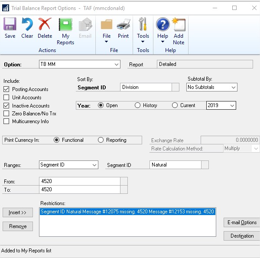
Task: Expand the Tools menu arrow
Action: click(143, 42)
